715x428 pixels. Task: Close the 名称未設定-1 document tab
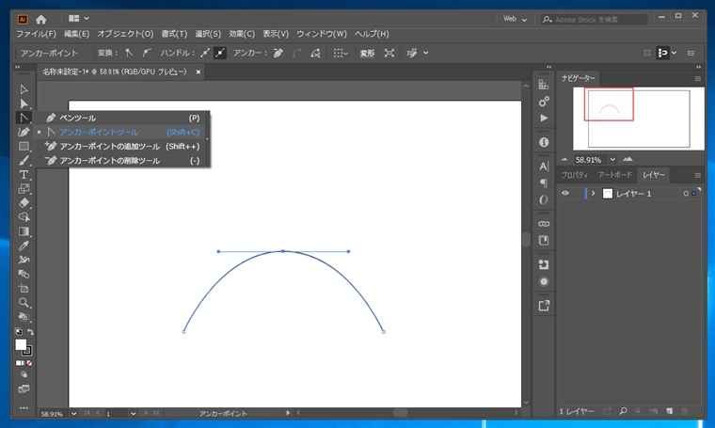[199, 72]
